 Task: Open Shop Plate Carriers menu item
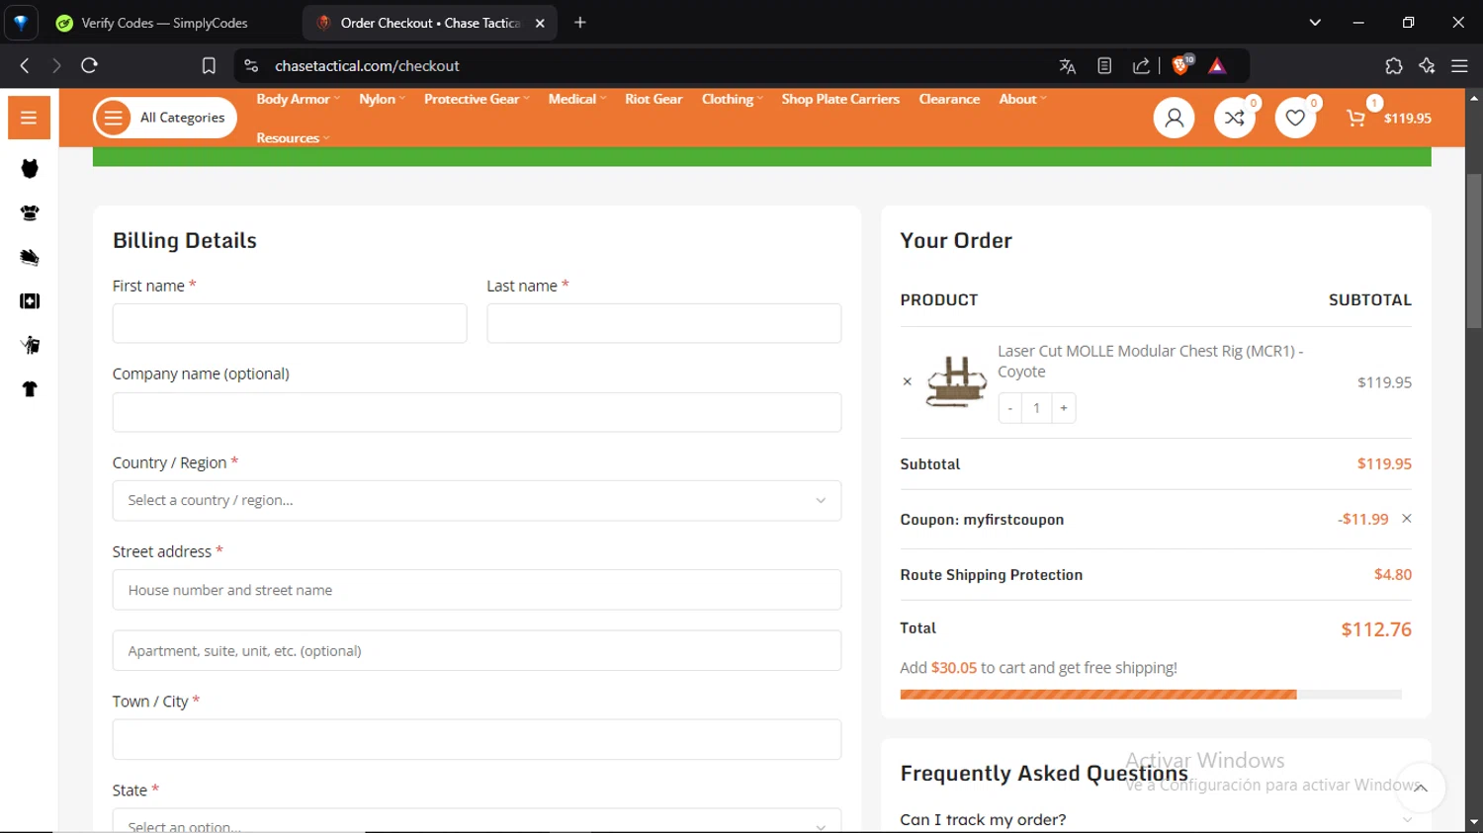point(840,99)
